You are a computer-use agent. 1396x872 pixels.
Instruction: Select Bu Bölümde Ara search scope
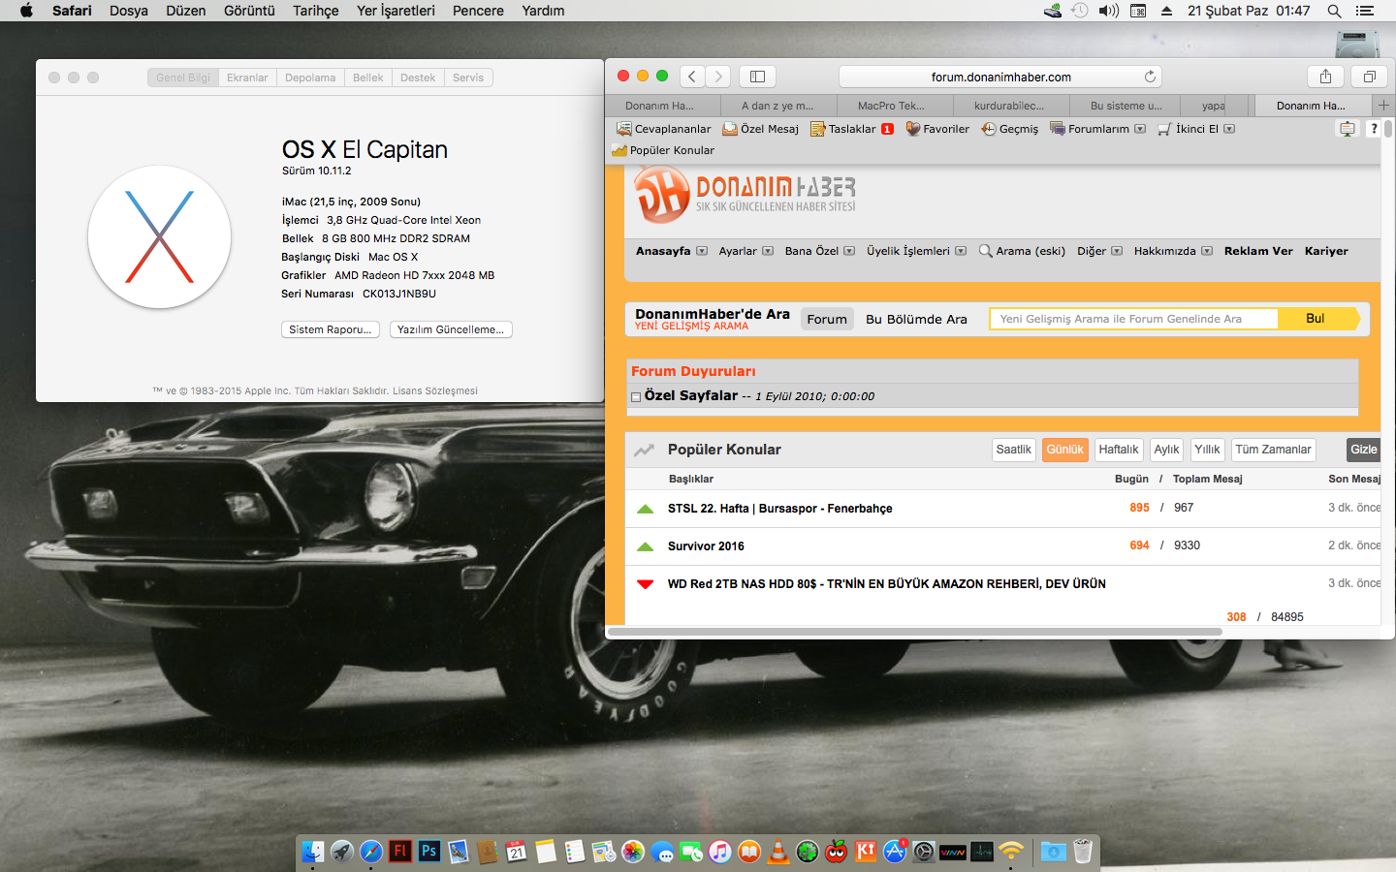point(916,319)
